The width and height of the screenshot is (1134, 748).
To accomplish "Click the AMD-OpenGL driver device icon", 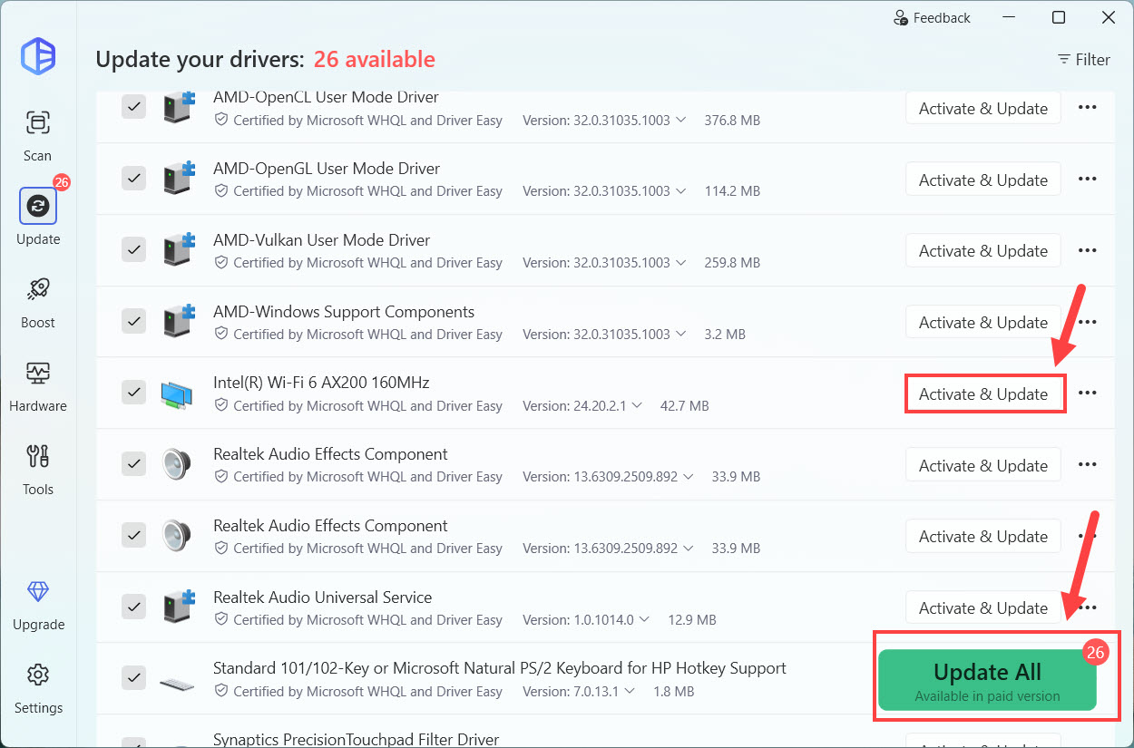I will point(179,178).
